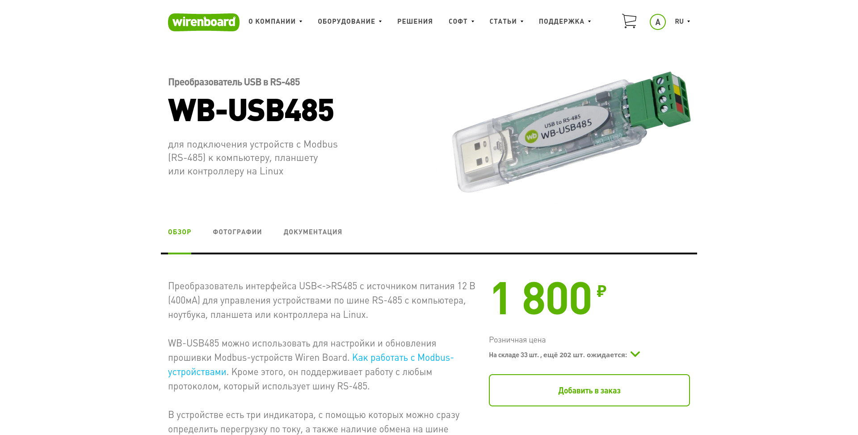This screenshot has height=435, width=858.
Task: Open the shopping cart icon
Action: [629, 21]
